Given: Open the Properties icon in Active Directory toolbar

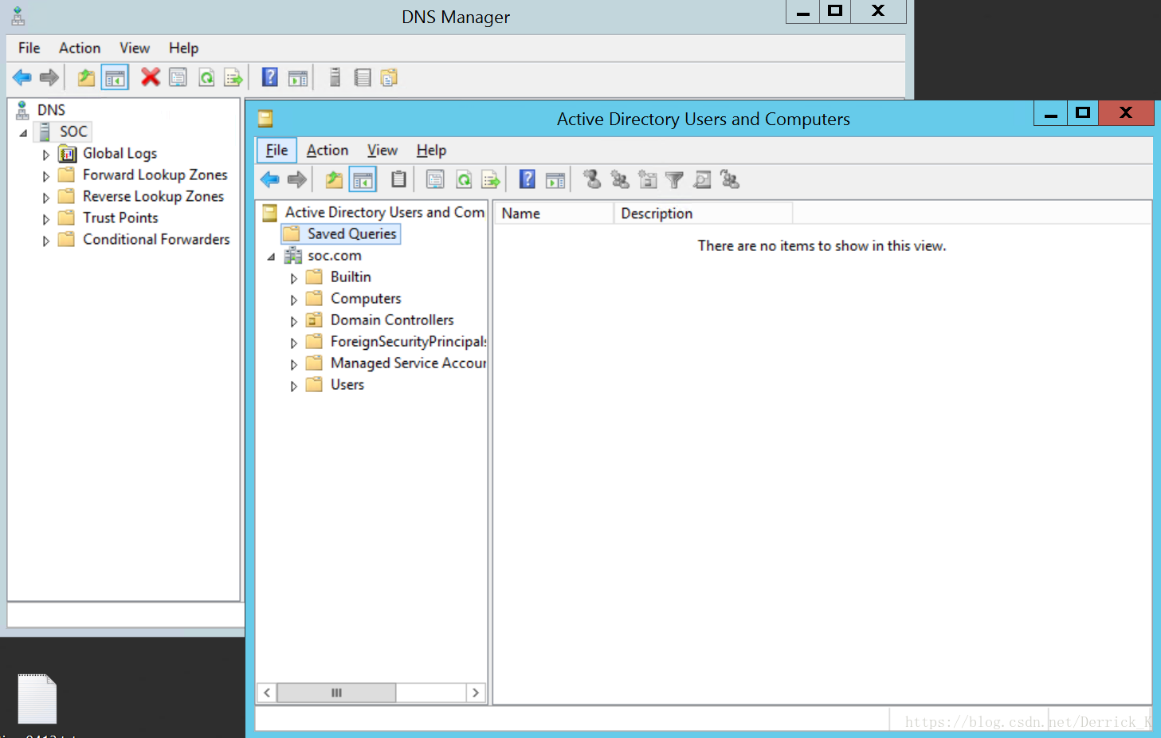Looking at the screenshot, I should click(x=435, y=179).
